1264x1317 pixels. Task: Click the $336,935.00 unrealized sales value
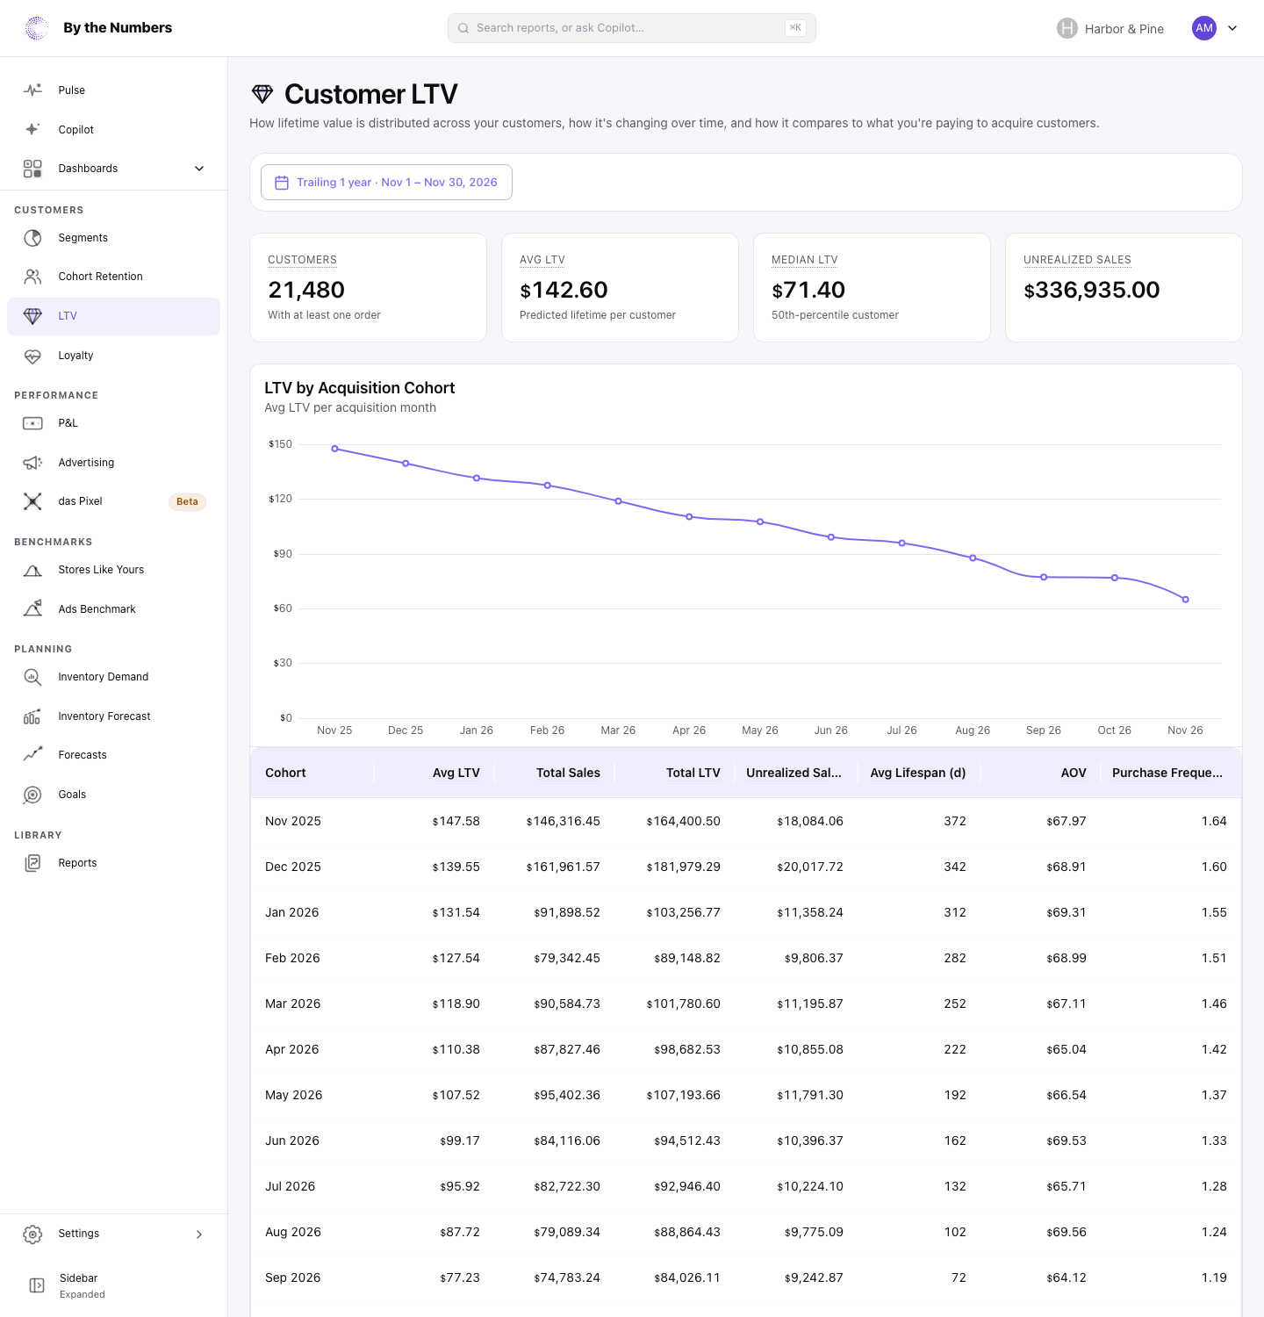[1092, 290]
